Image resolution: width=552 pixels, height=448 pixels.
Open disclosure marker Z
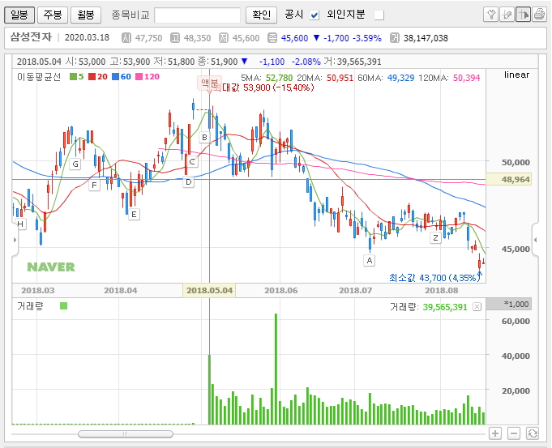[x=435, y=237]
